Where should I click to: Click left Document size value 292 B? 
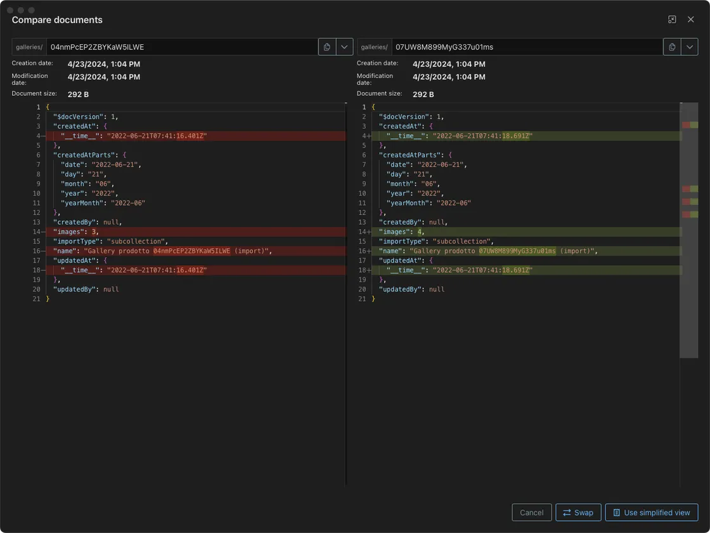point(79,95)
